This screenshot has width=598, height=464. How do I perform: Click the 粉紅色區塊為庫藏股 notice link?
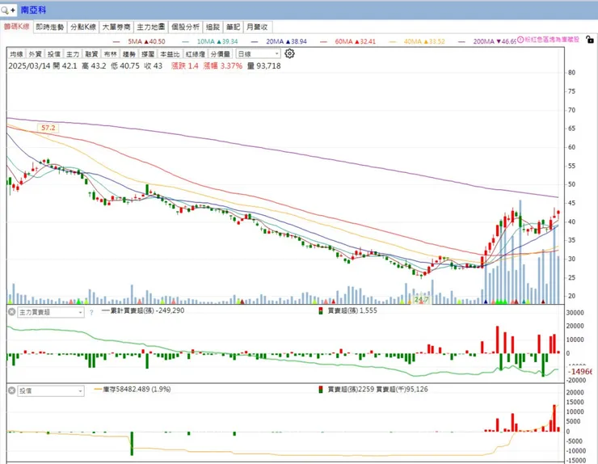[x=552, y=40]
